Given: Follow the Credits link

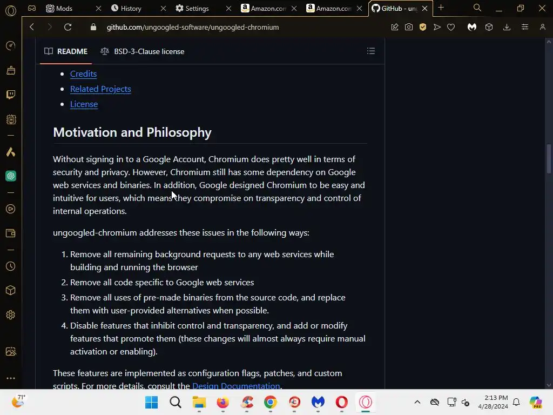Looking at the screenshot, I should [x=83, y=73].
